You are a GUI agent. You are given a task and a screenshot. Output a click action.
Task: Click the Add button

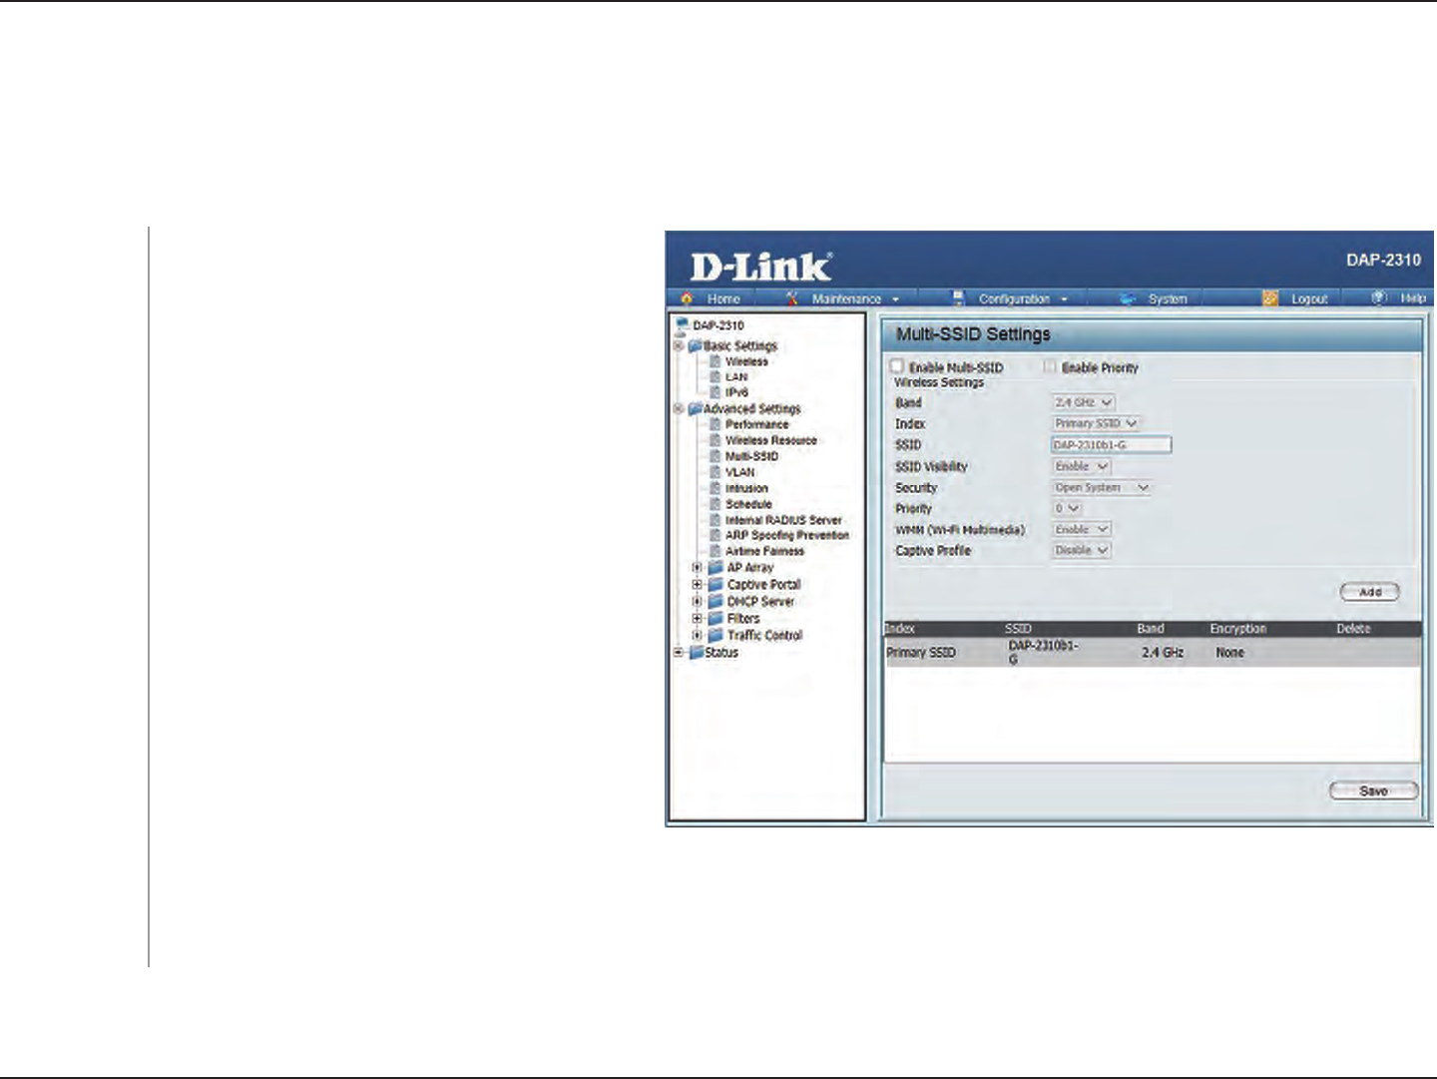(x=1370, y=592)
